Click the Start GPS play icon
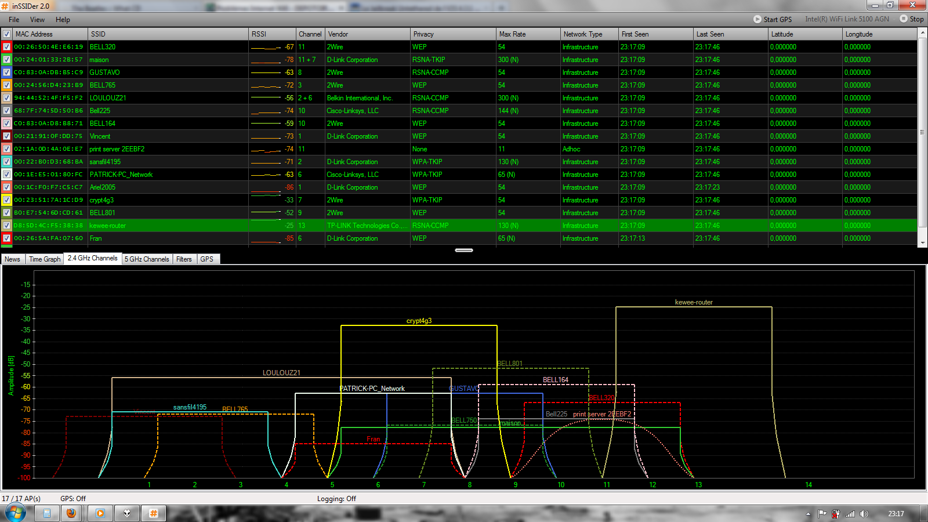The width and height of the screenshot is (928, 522). click(757, 19)
